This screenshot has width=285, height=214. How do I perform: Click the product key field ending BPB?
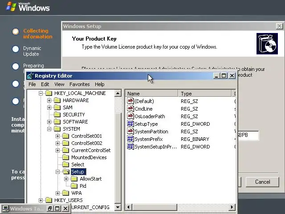tap(248, 136)
